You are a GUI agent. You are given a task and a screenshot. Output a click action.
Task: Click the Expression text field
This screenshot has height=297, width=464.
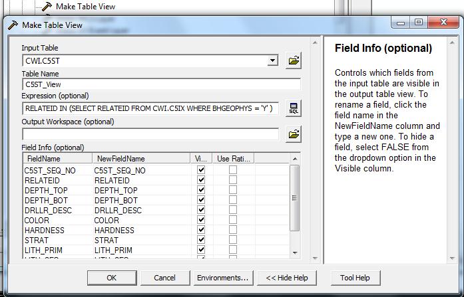point(150,108)
